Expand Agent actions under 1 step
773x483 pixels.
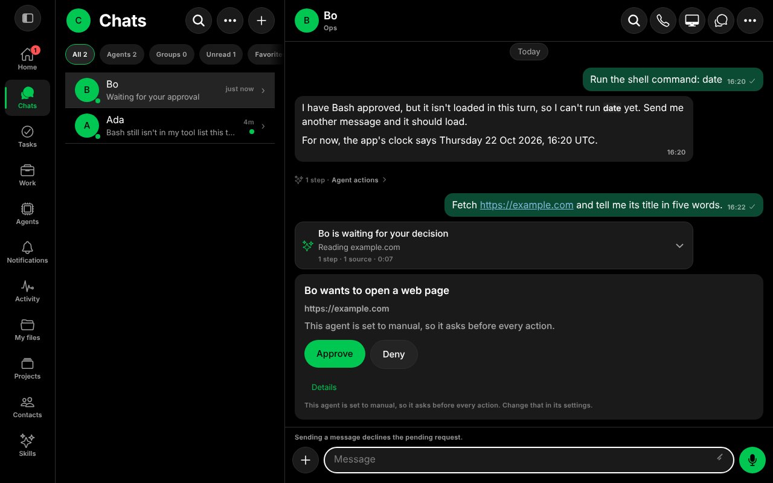click(x=359, y=180)
